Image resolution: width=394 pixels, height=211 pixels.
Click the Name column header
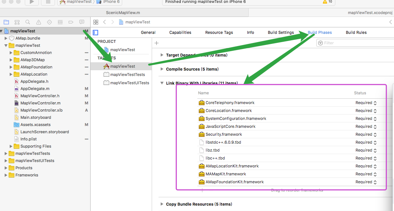[203, 93]
